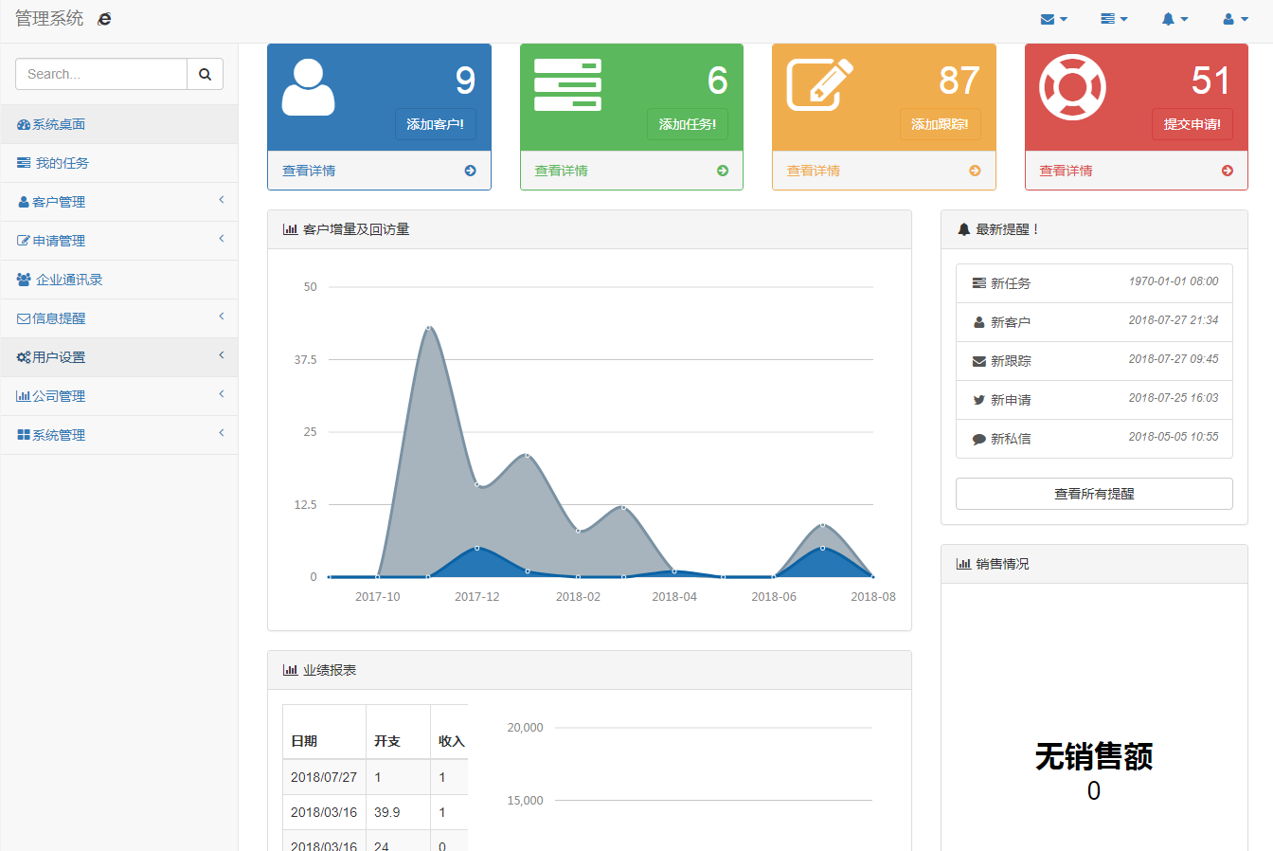Screen dimensions: 1273x851
Task: Click the large lifebuoy icon on red card
Action: (1072, 87)
